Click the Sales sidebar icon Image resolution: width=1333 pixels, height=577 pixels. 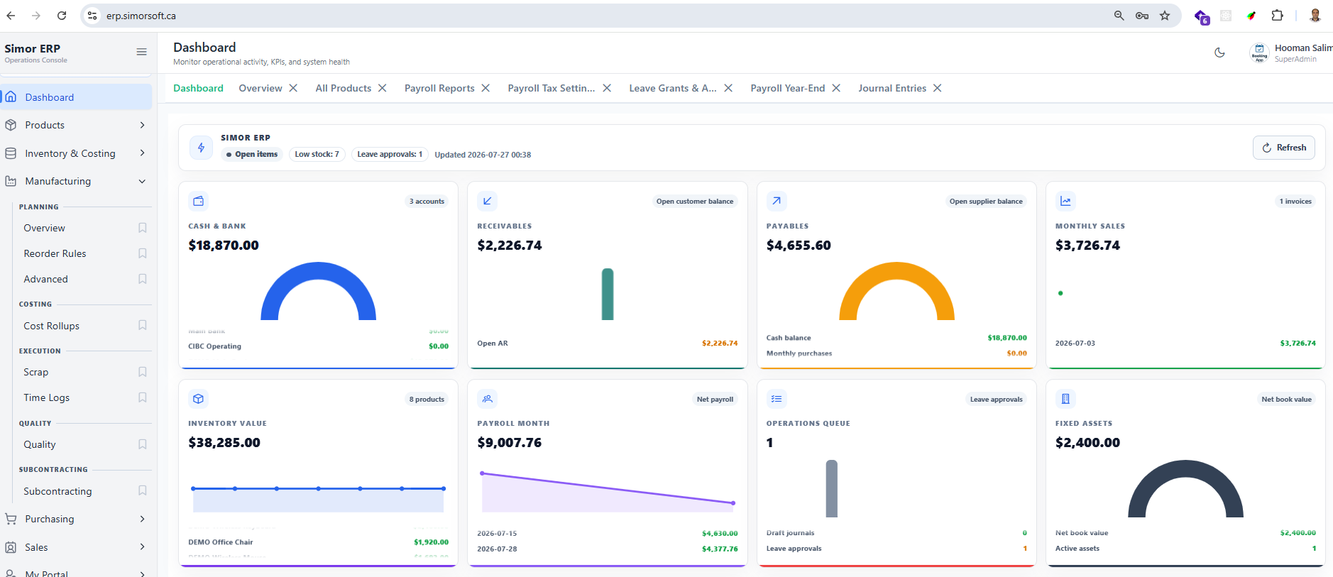(x=11, y=547)
